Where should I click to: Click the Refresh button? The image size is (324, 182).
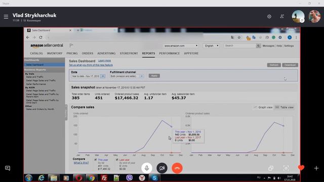pos(274,65)
